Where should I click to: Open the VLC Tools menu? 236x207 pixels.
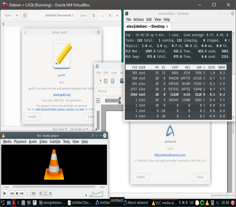click(x=66, y=141)
